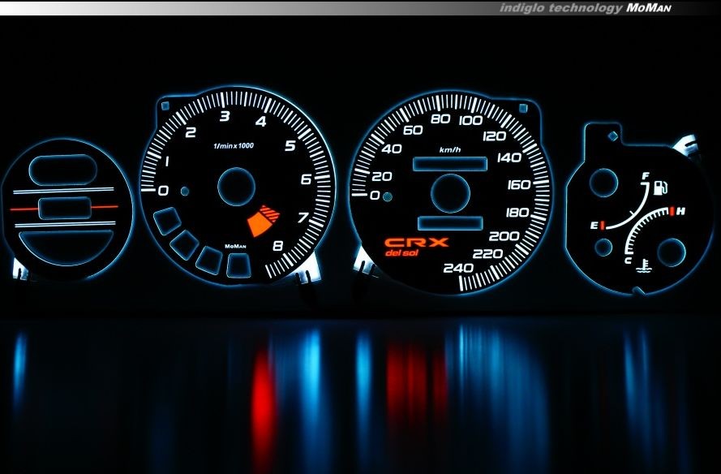The height and width of the screenshot is (474, 721).
Task: Click the red line on left panel
Action: click(x=65, y=208)
